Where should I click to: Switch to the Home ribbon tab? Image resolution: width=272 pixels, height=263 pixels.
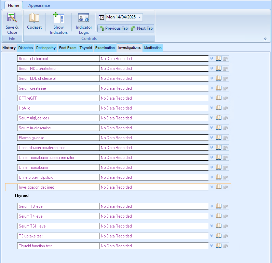coord(14,5)
